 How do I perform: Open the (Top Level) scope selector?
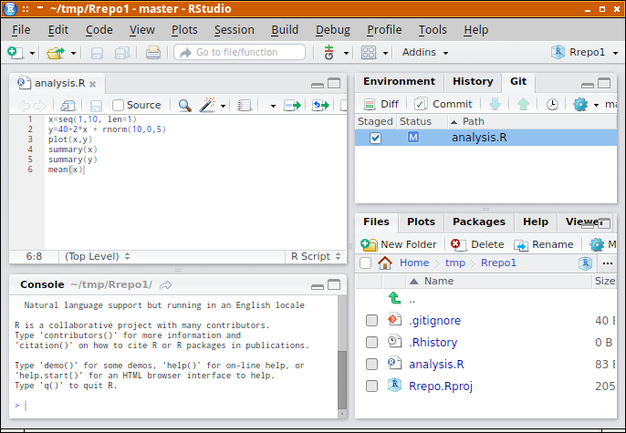pos(98,256)
